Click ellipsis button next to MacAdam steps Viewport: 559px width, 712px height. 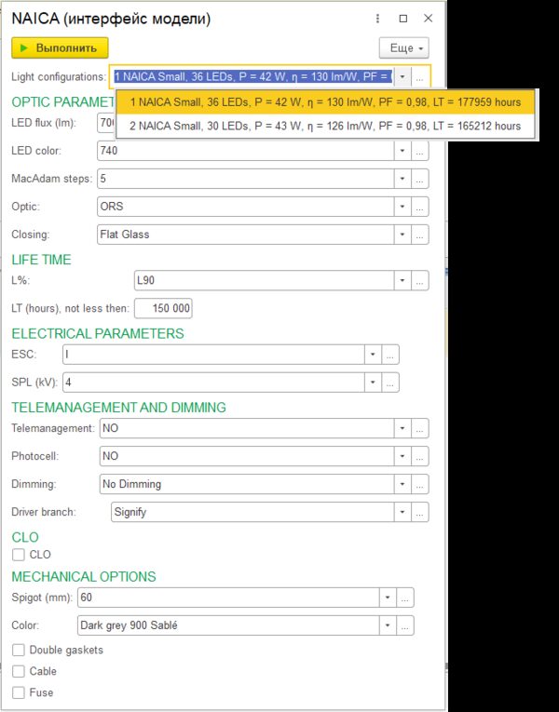[420, 179]
